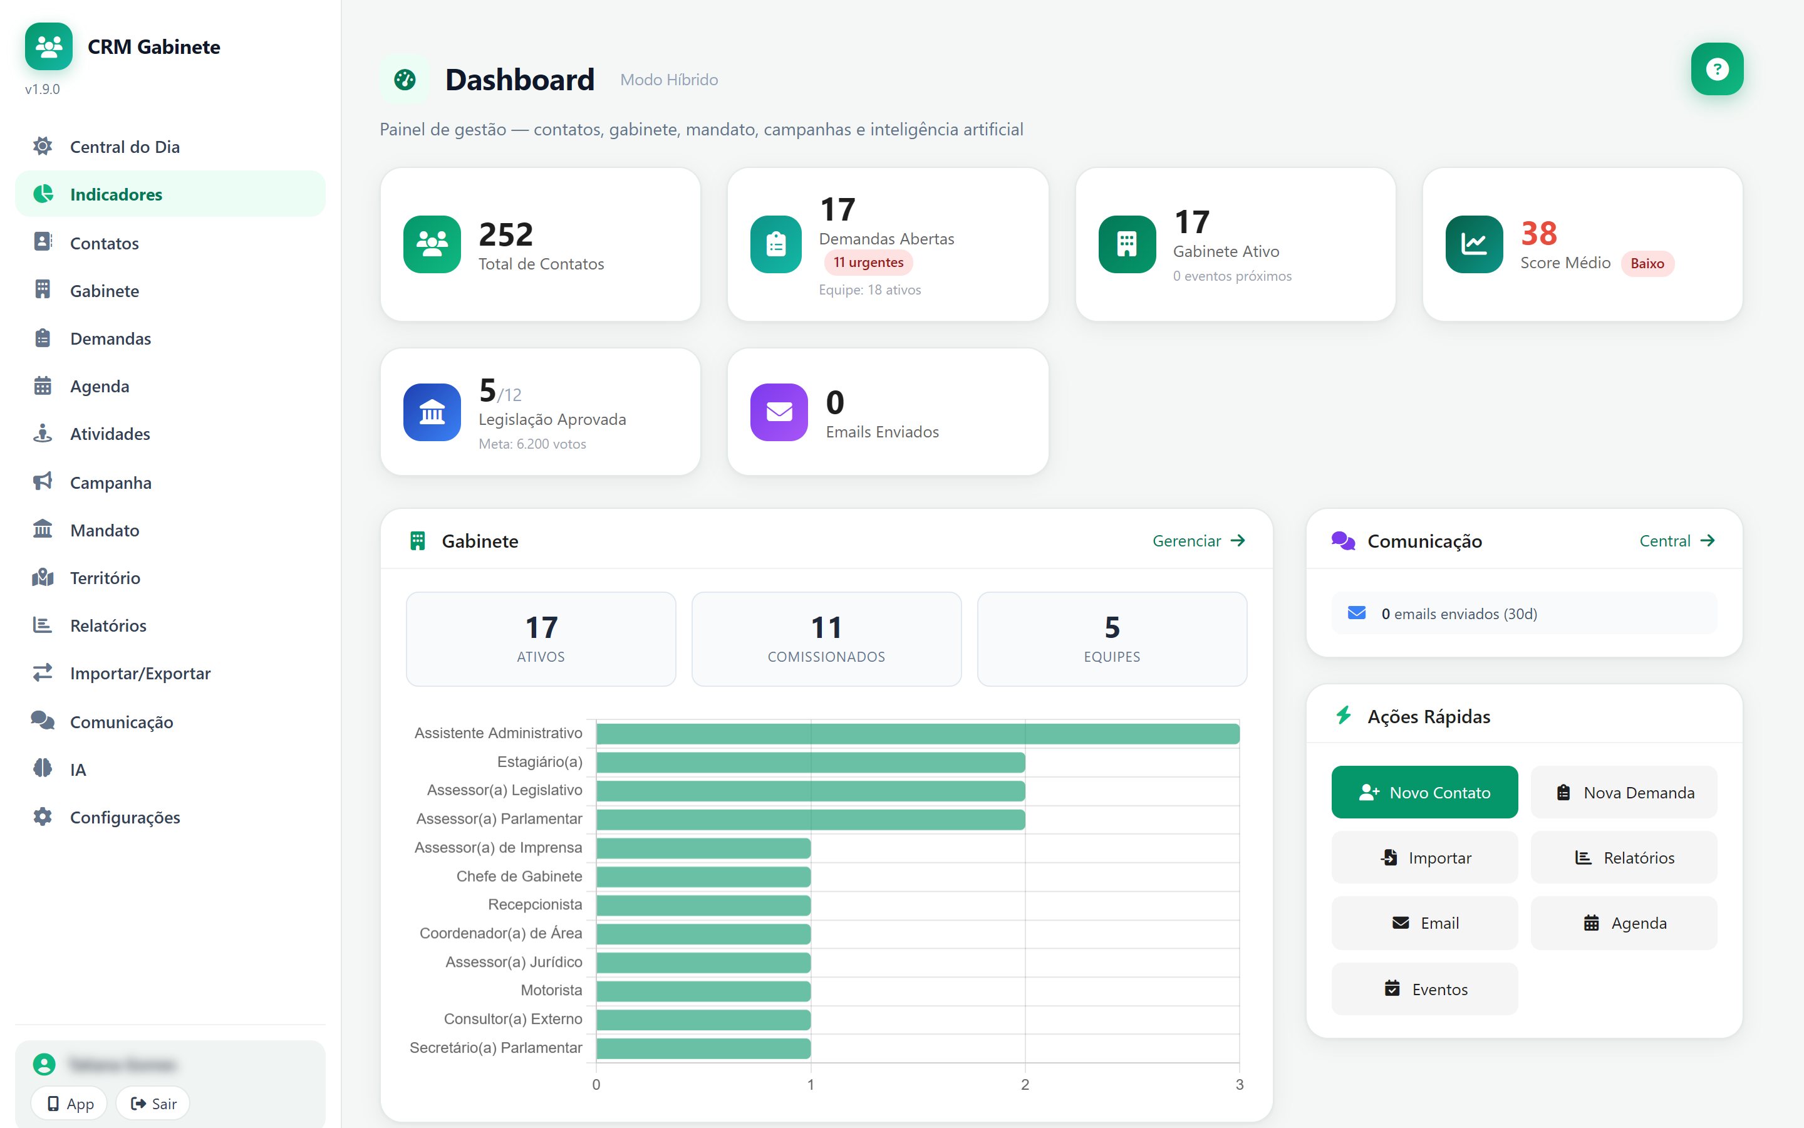The height and width of the screenshot is (1128, 1804).
Task: Open Importar/Exportar in sidebar
Action: (x=170, y=673)
